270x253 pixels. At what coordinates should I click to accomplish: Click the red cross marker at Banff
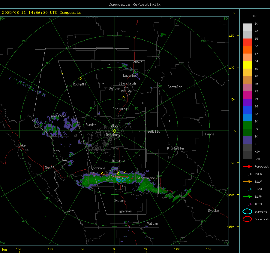tap(43, 168)
